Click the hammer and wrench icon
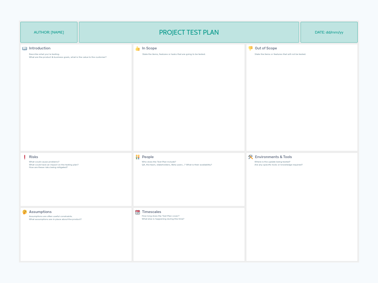Image resolution: width=378 pixels, height=283 pixels. pos(251,157)
